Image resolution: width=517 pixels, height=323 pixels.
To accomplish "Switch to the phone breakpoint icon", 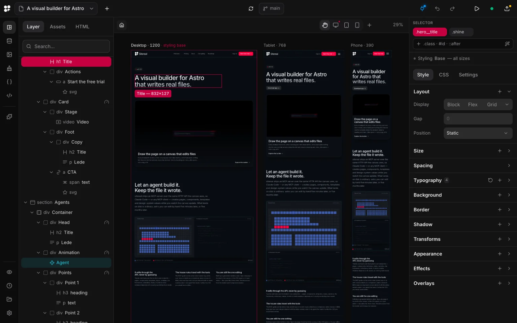I will tap(357, 25).
